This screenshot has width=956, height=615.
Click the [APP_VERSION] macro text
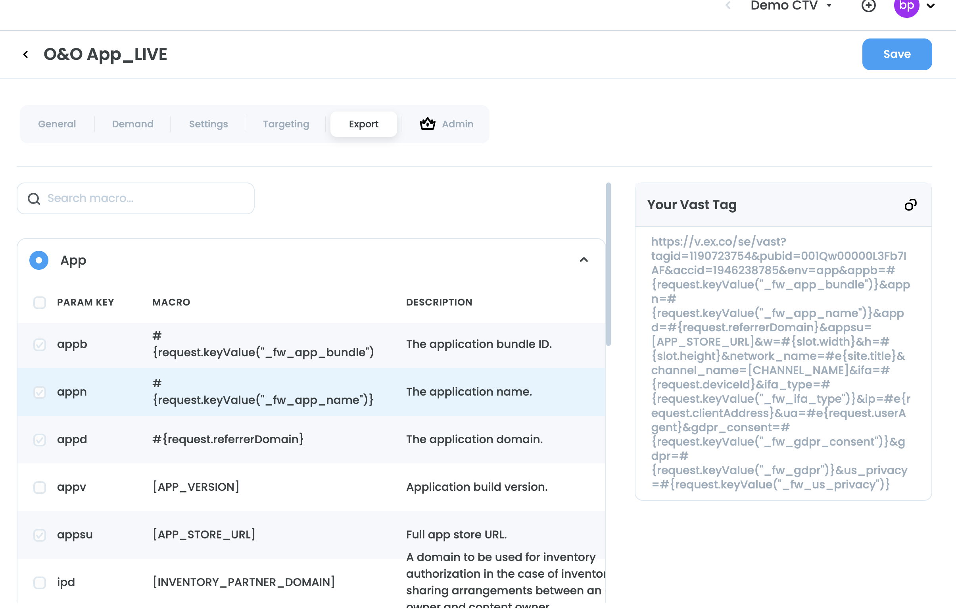(196, 487)
